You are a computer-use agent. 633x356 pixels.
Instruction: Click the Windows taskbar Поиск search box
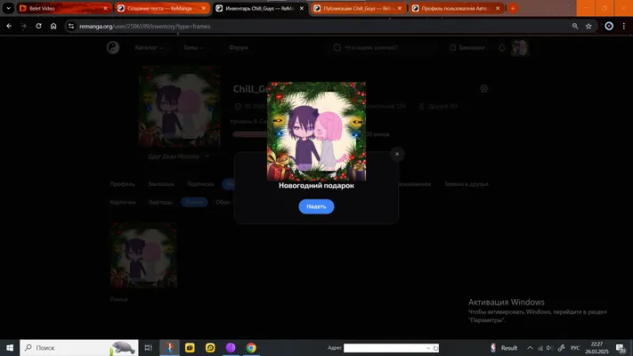point(79,347)
